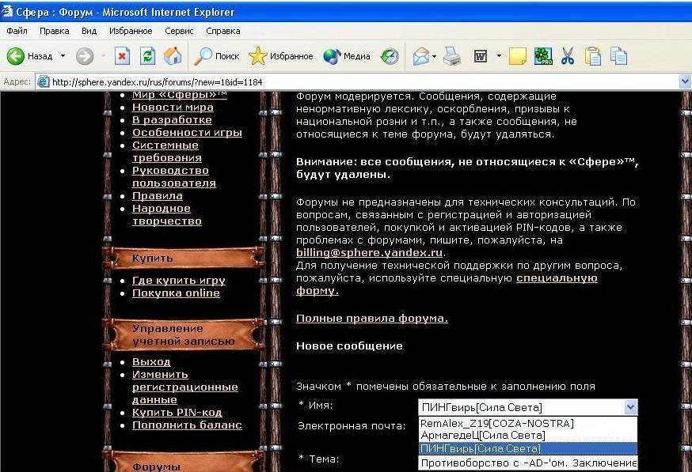This screenshot has width=692, height=472.
Task: Click the yellow note icon in toolbar
Action: pyautogui.click(x=517, y=56)
